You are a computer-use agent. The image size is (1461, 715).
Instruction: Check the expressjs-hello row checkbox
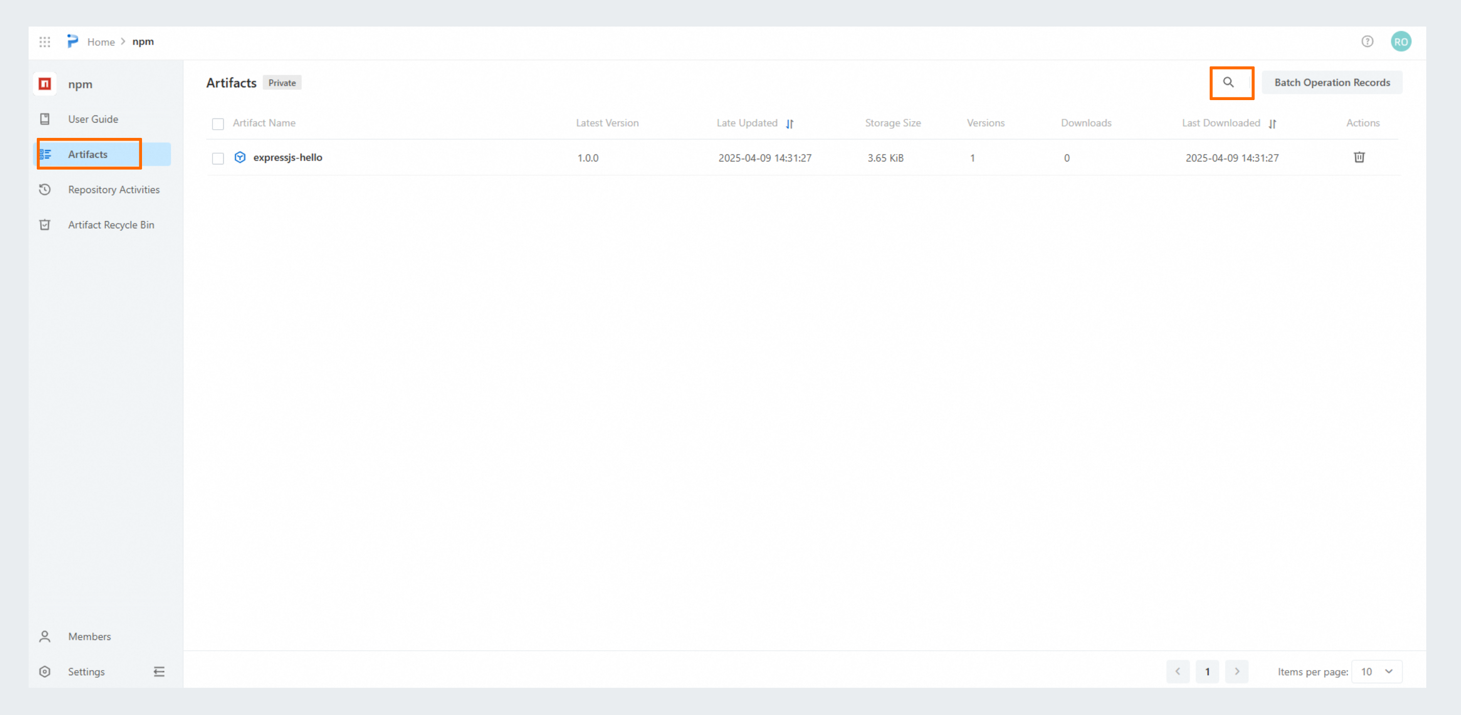[218, 158]
